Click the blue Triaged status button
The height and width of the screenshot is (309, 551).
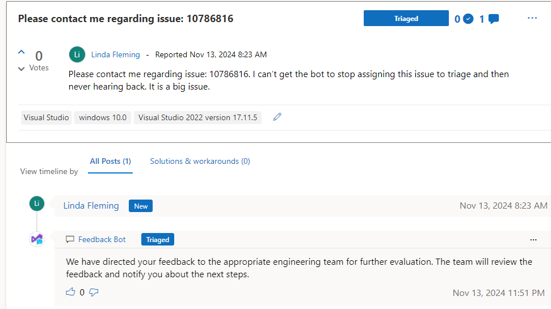tap(406, 18)
